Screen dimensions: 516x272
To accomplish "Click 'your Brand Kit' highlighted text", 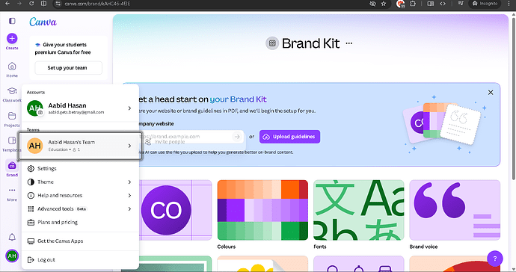I will pyautogui.click(x=239, y=99).
